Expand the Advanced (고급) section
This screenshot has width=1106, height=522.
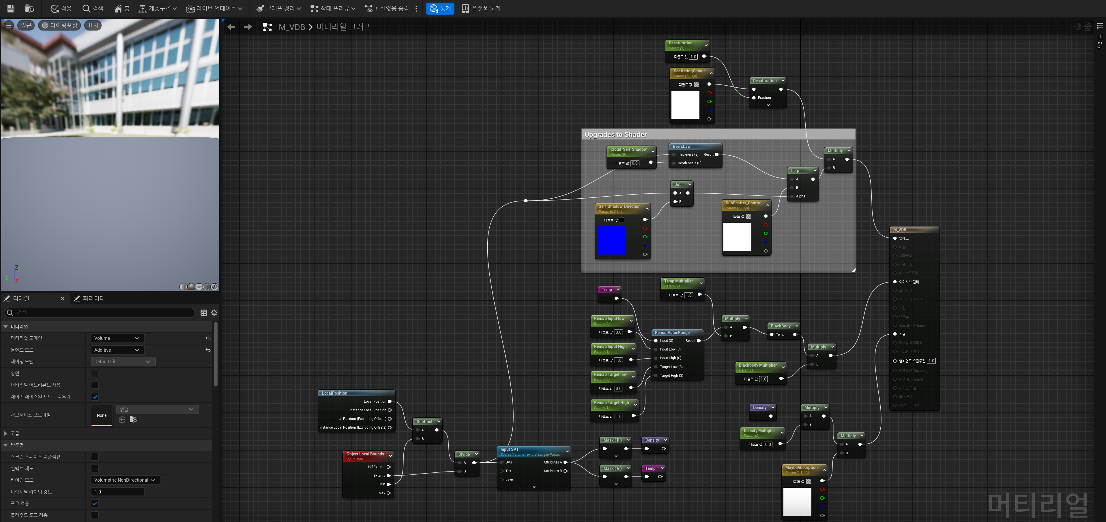click(5, 434)
